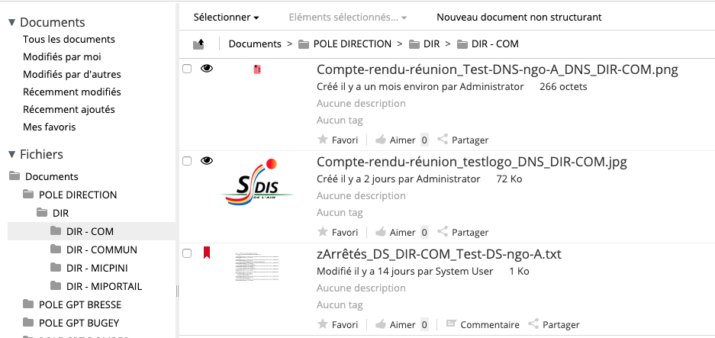Add a Commentaire on the zArrêtés file
Image resolution: width=715 pixels, height=338 pixels.
(x=482, y=324)
